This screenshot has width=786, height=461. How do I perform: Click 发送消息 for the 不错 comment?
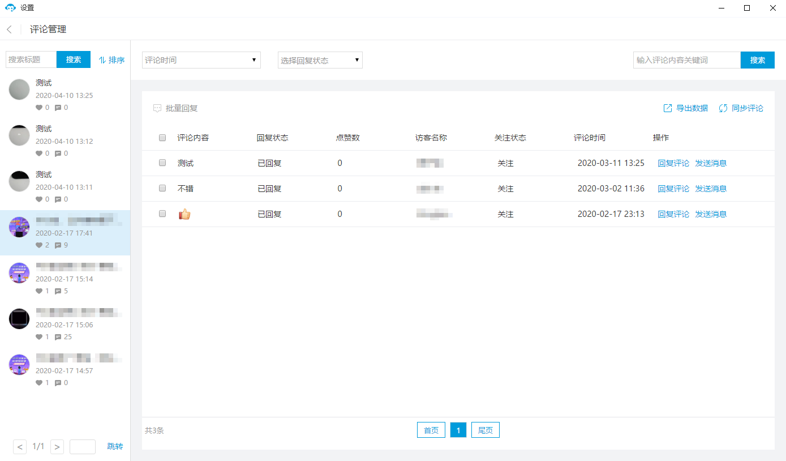pyautogui.click(x=711, y=189)
